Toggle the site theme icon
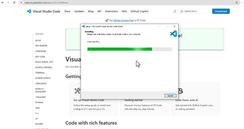Viewport: 244px width, 129px height. pos(175,11)
